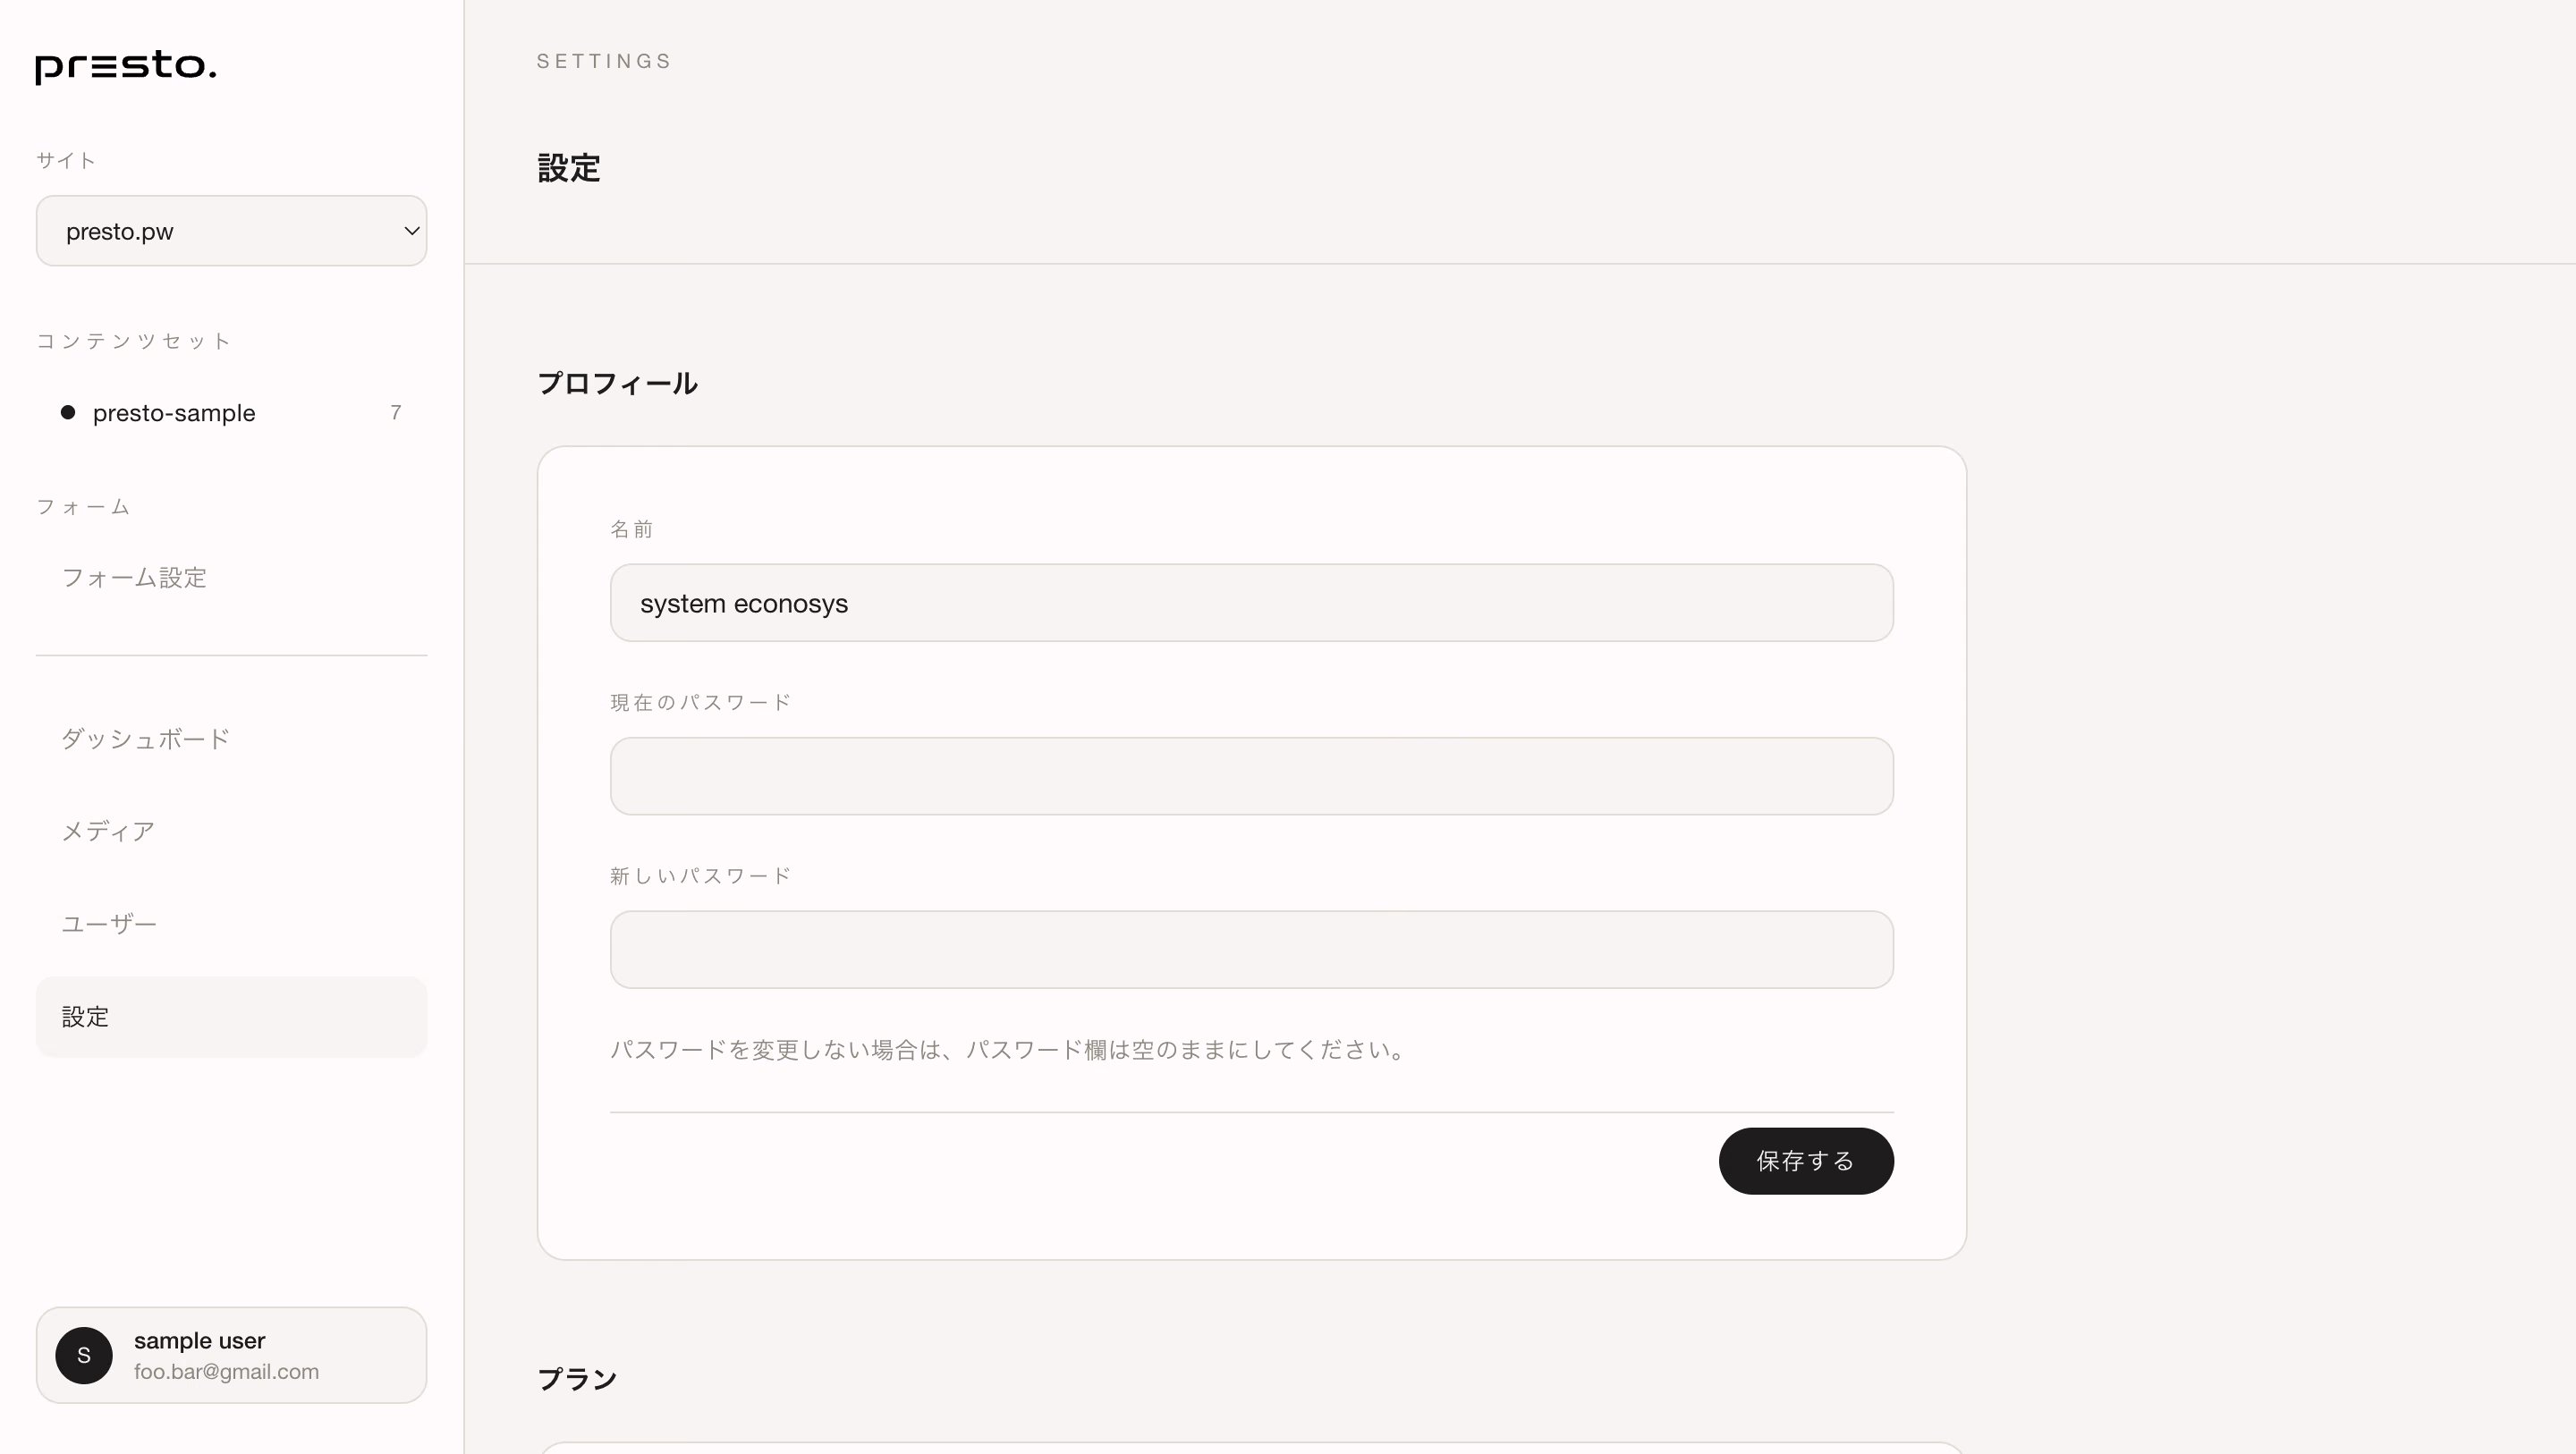Image resolution: width=2576 pixels, height=1454 pixels.
Task: Click the プラン section heading
Action: pos(578,1379)
